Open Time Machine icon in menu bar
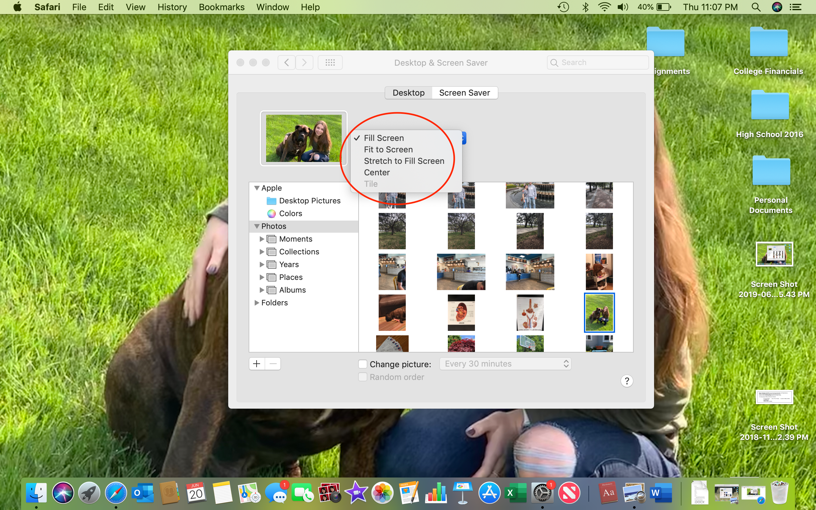816x510 pixels. [x=563, y=7]
